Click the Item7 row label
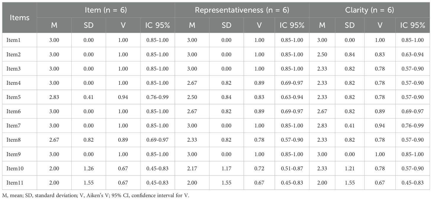 [x=14, y=126]
